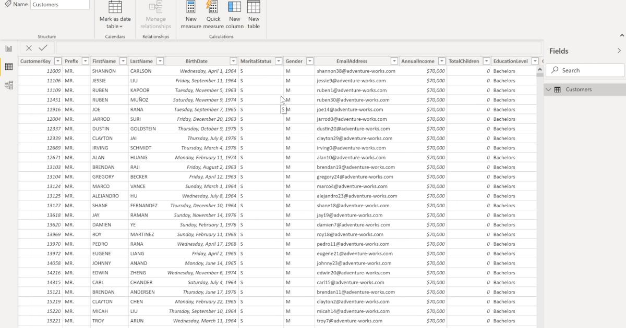Select the Data view icon in the sidebar

pos(8,67)
